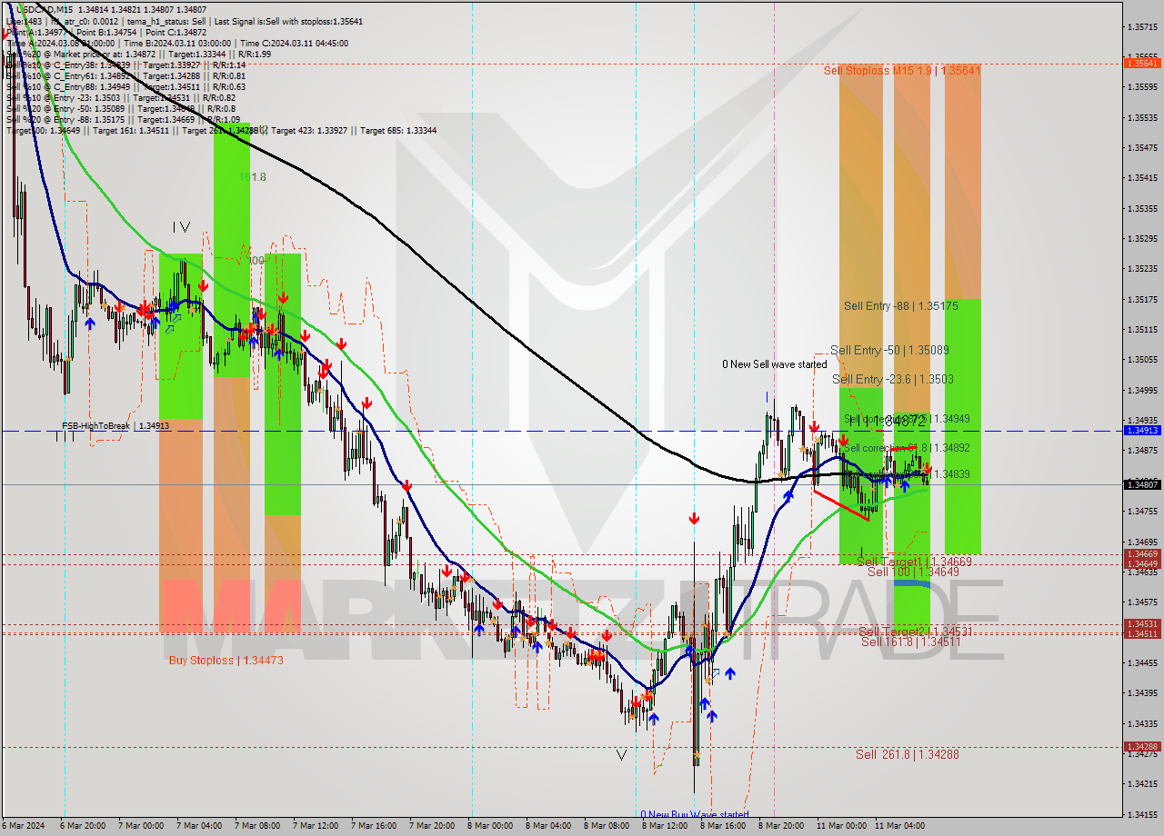Click the blue 1.34913 price axis tag

[1142, 431]
